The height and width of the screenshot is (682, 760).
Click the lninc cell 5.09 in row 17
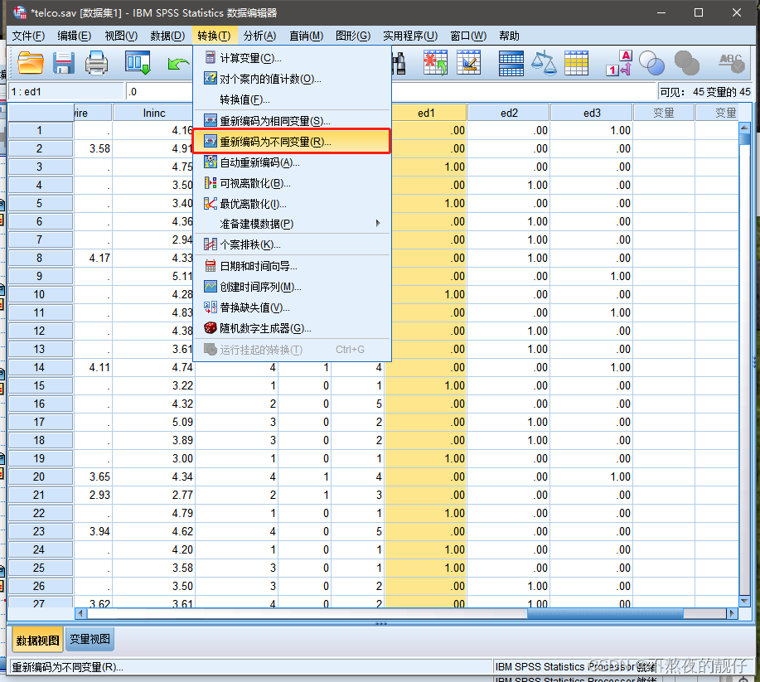pos(153,422)
